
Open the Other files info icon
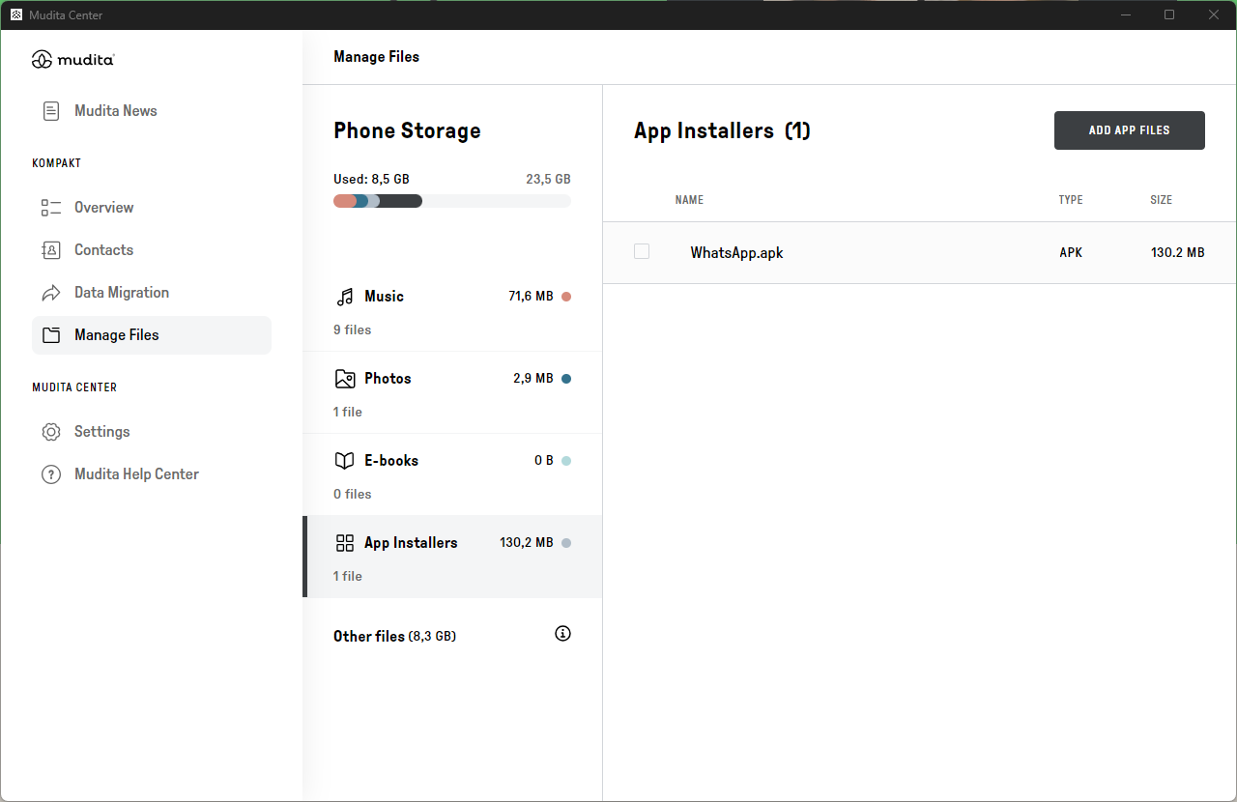click(563, 634)
